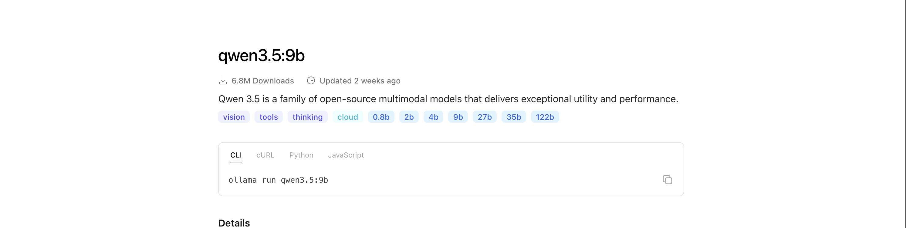Screen dimensions: 906x228
Task: Select the 2b model size tag
Action: coord(409,117)
